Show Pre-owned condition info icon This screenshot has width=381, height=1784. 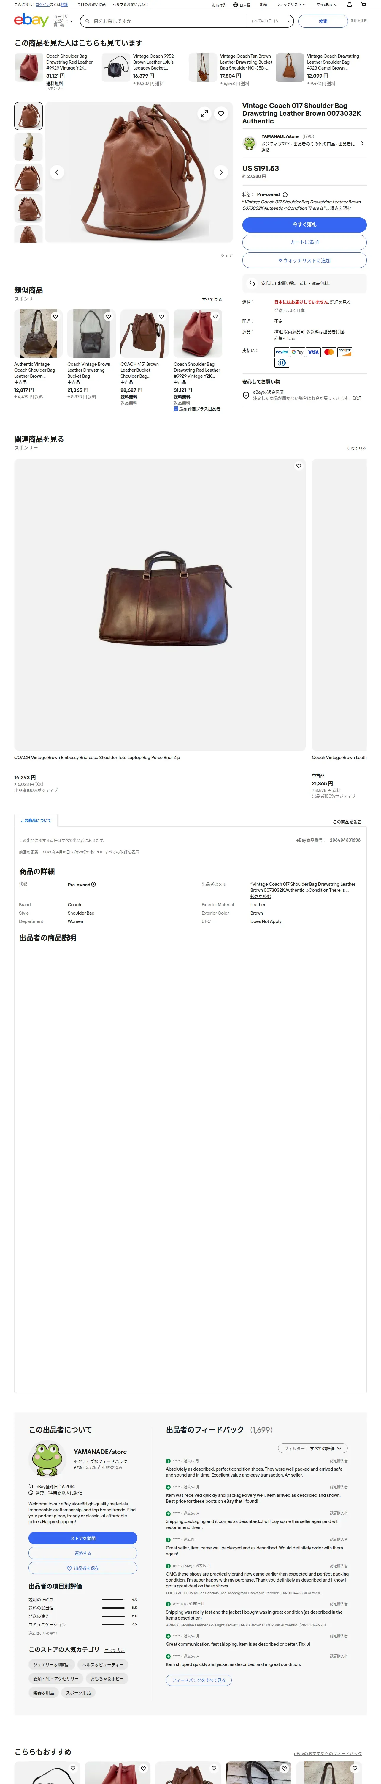pyautogui.click(x=285, y=195)
